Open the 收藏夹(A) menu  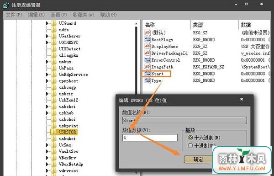click(84, 15)
